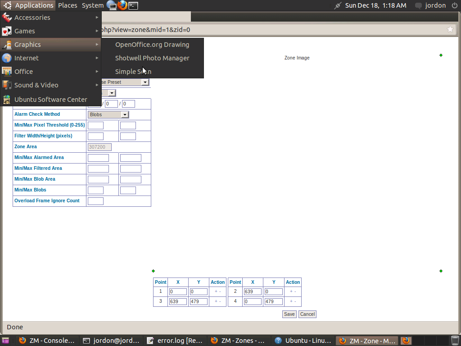Open the Places menu
This screenshot has height=346, width=461.
point(68,5)
